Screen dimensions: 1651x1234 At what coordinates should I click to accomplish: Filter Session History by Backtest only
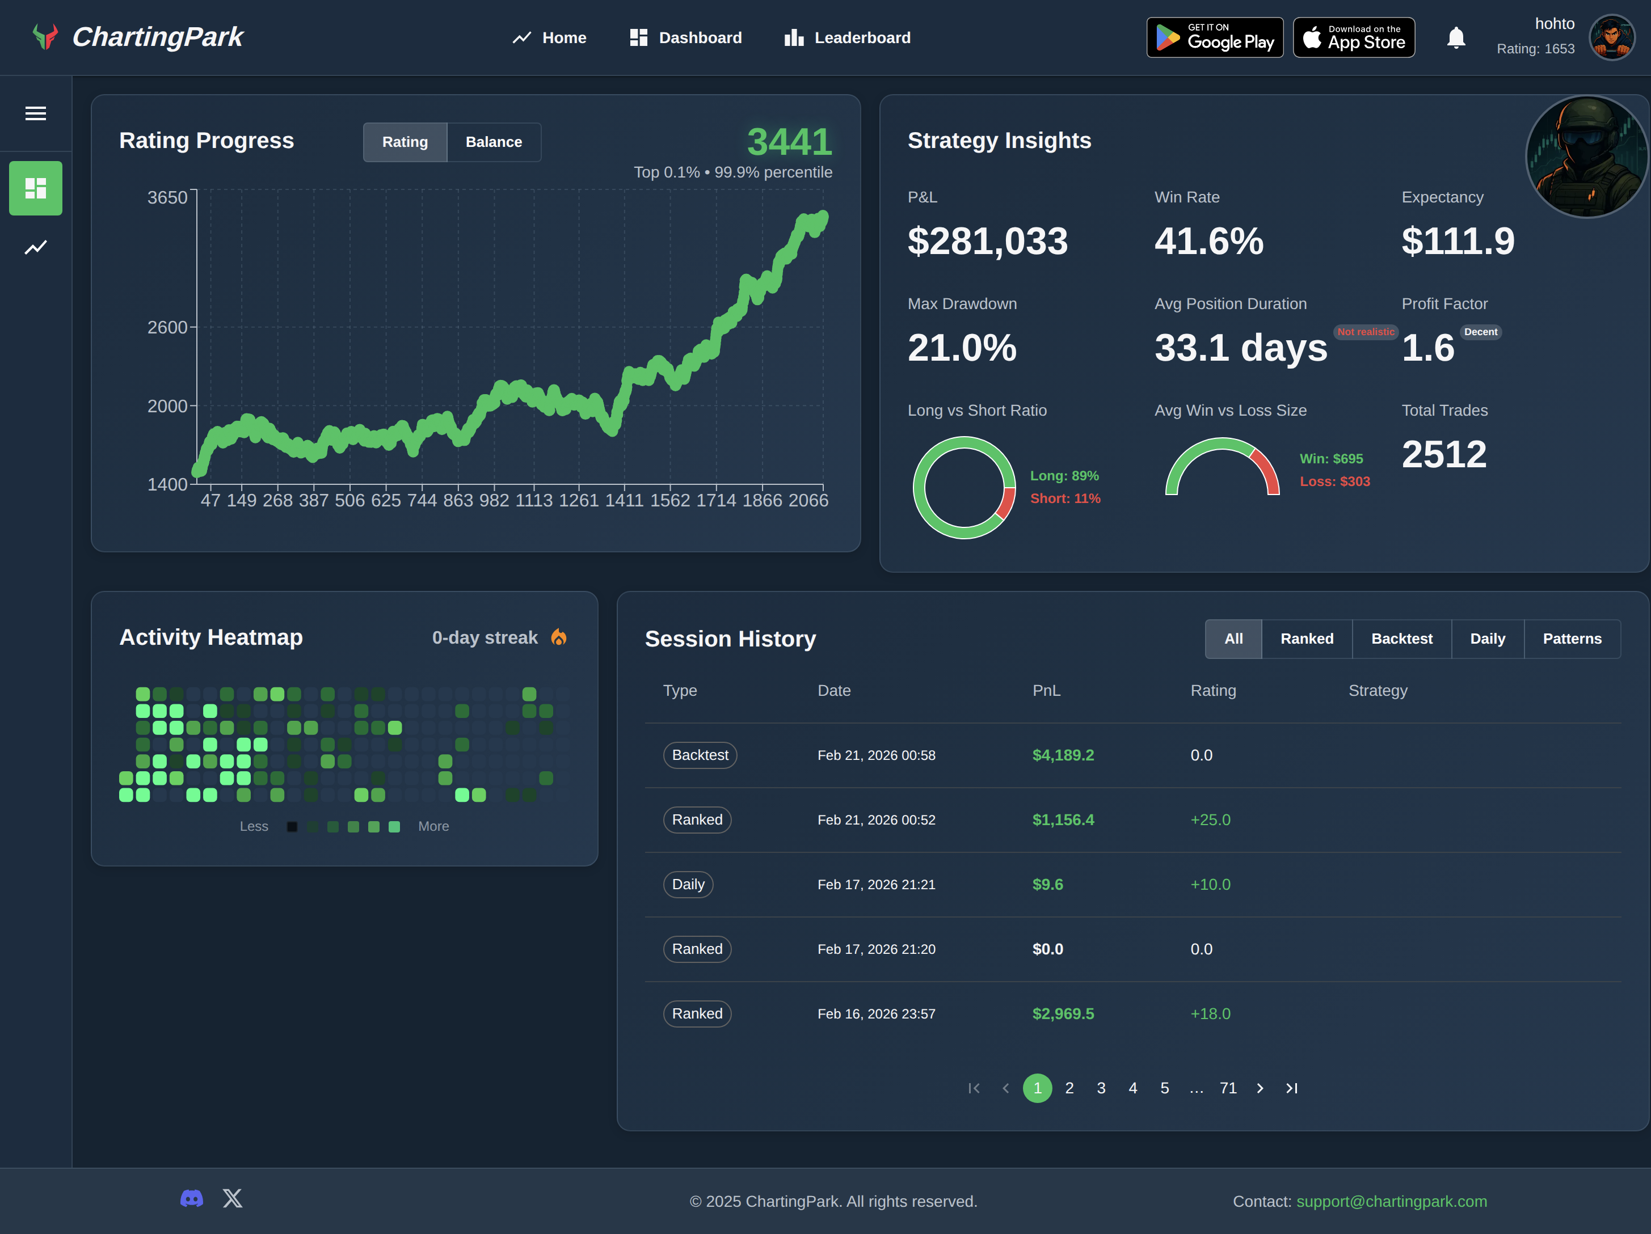pos(1401,639)
